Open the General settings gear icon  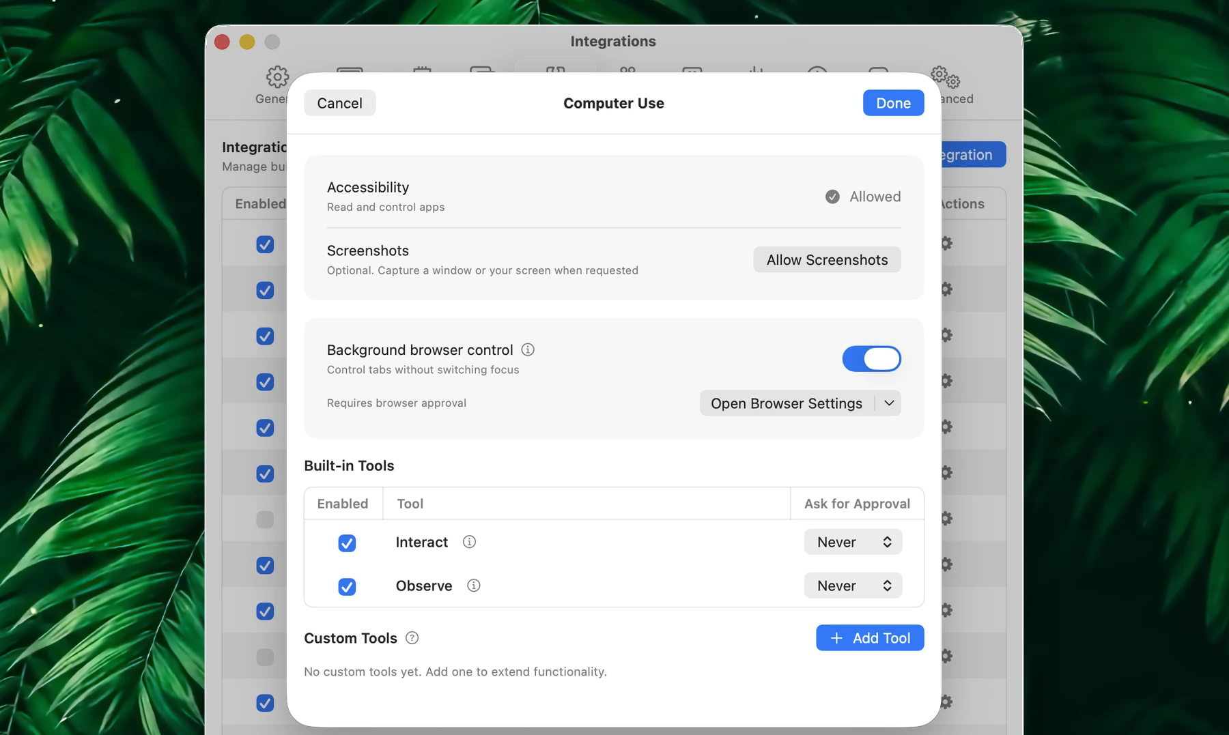[x=277, y=76]
